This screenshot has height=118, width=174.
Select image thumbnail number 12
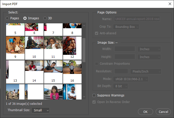tap(72, 48)
